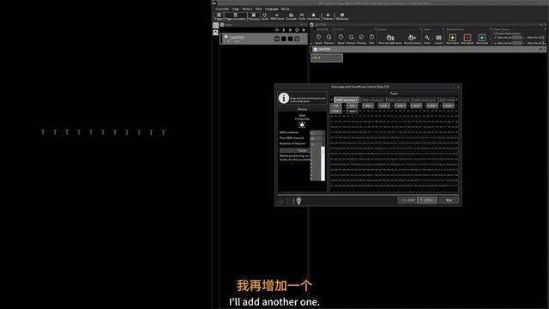Open the DMX universe dropdown
The image size is (549, 309).
317,133
